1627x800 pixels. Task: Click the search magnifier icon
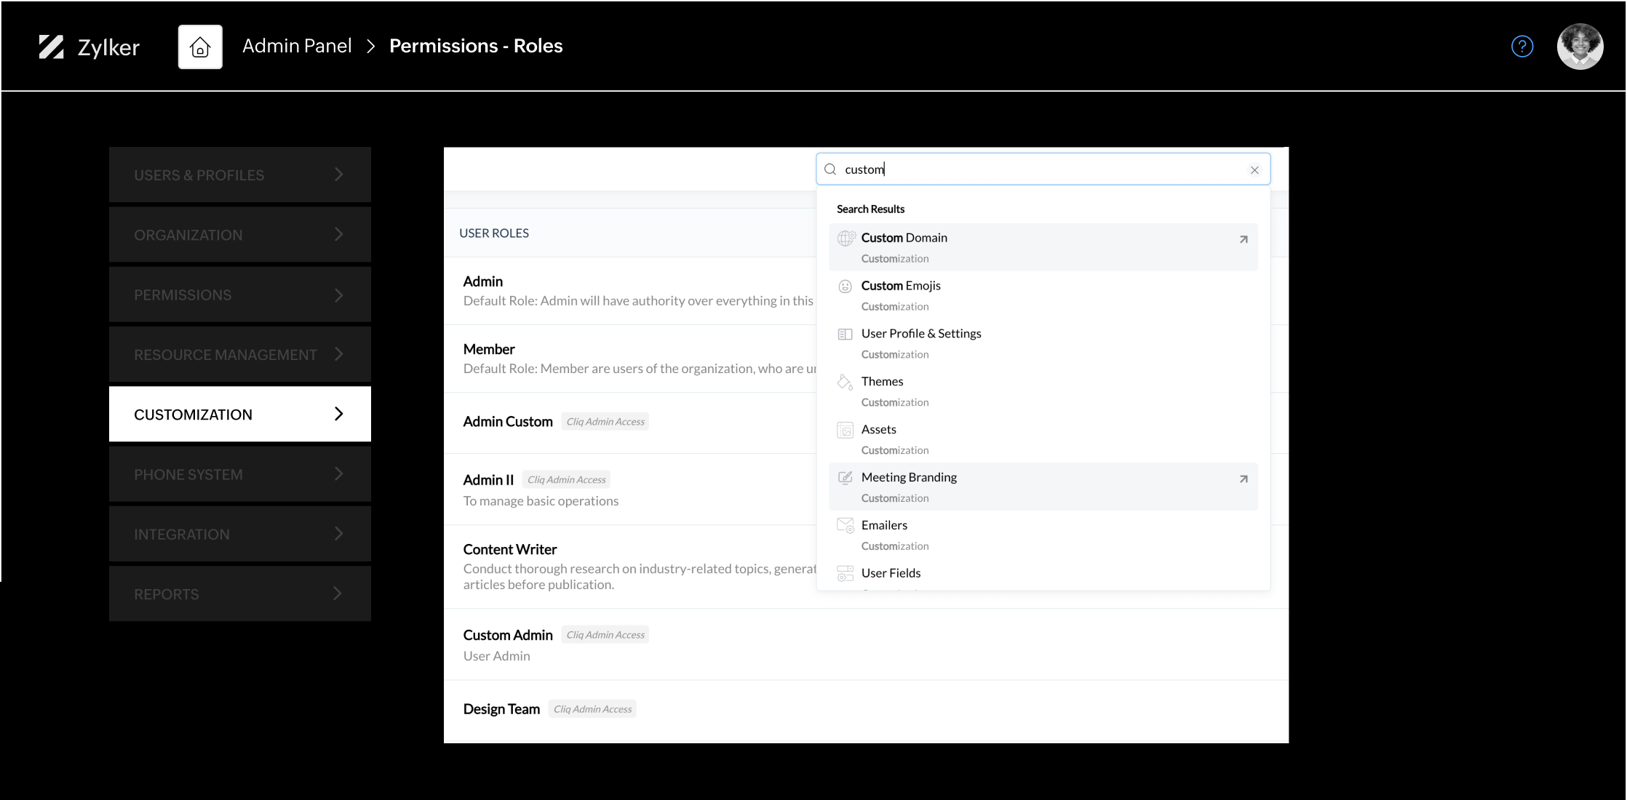(830, 169)
